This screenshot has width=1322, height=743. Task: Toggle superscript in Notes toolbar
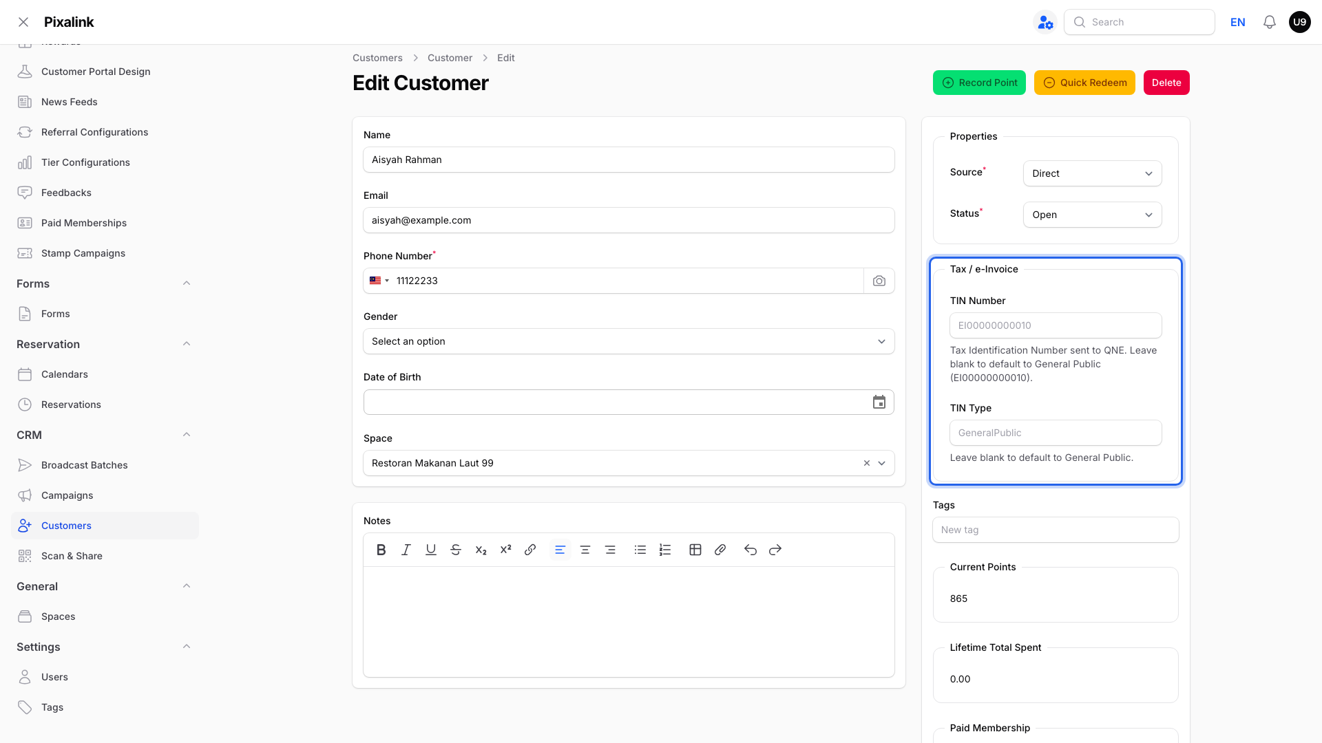tap(505, 550)
